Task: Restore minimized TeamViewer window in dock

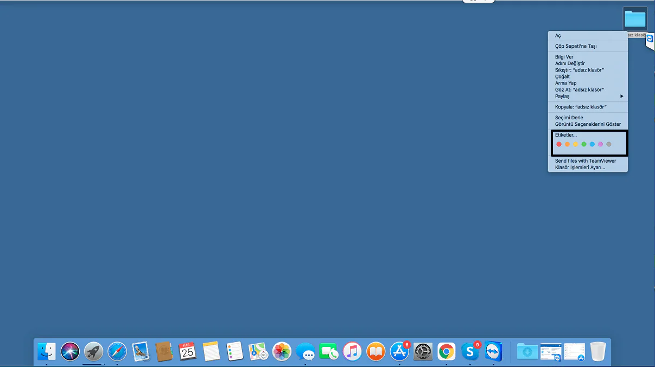Action: click(551, 351)
